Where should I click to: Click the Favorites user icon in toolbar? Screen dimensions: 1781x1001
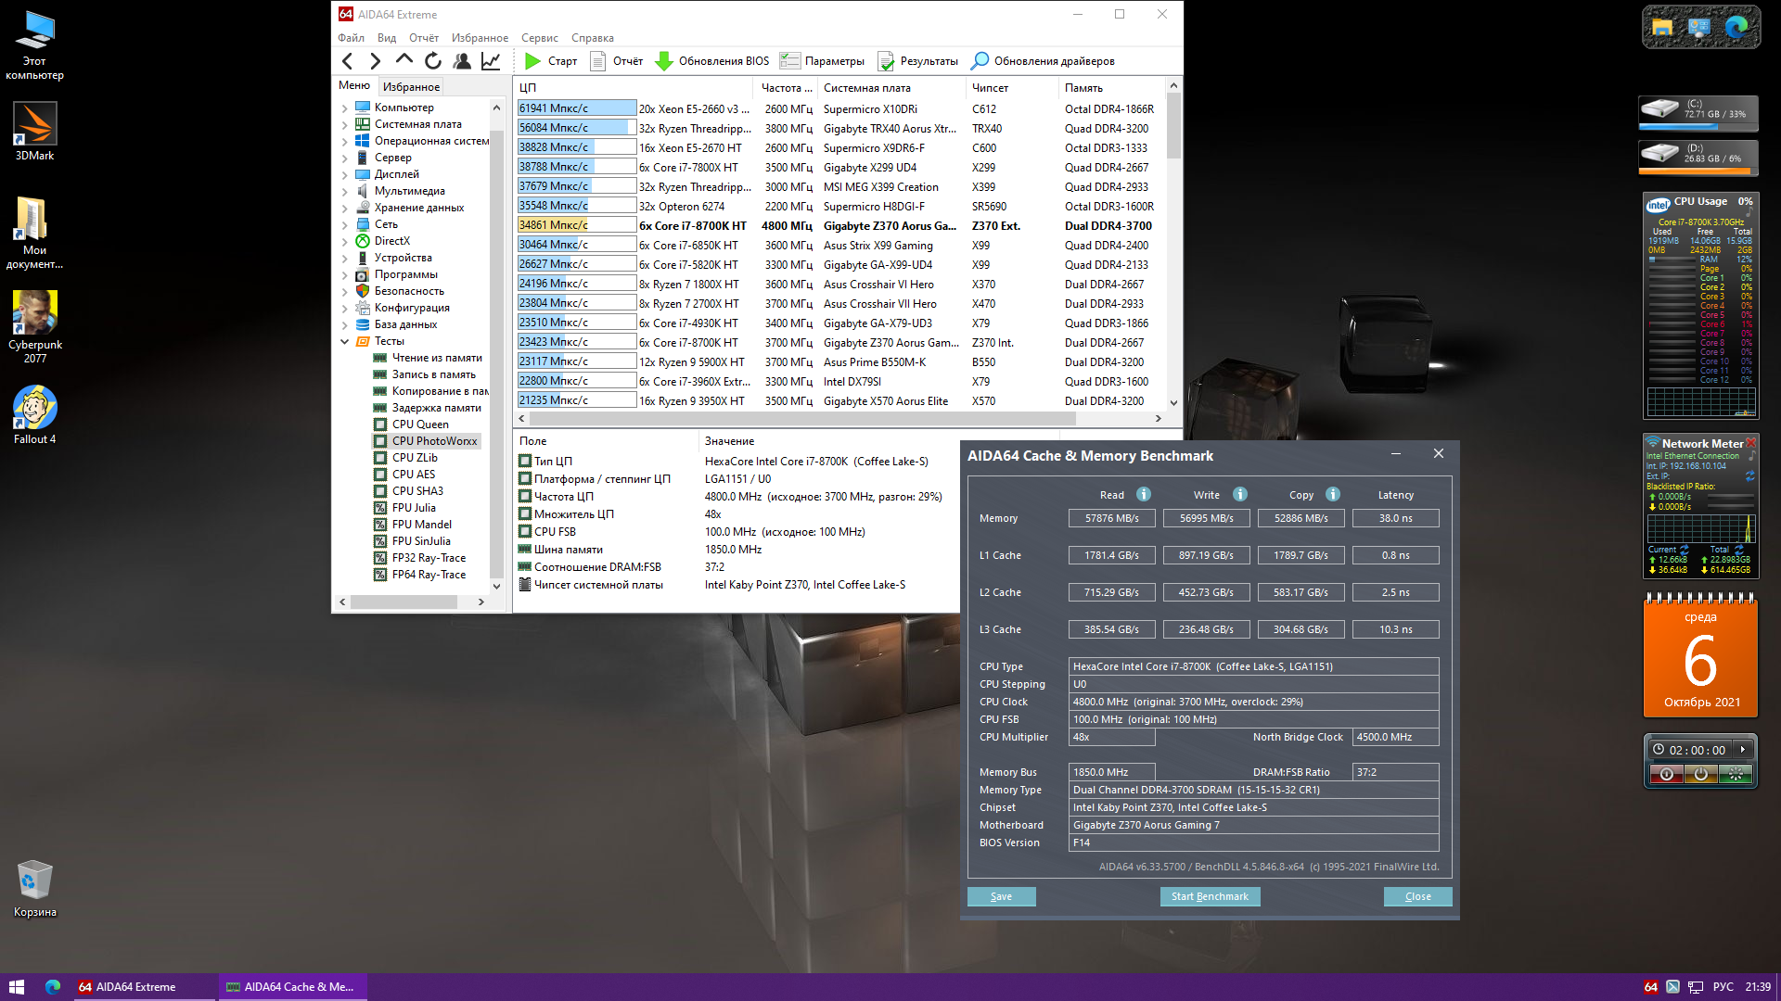(462, 61)
